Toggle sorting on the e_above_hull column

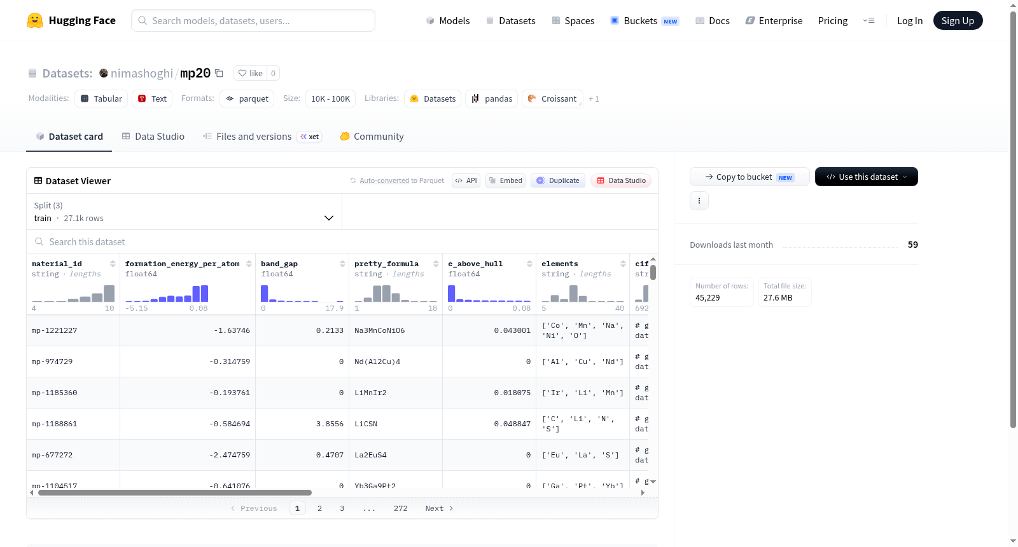coord(529,264)
